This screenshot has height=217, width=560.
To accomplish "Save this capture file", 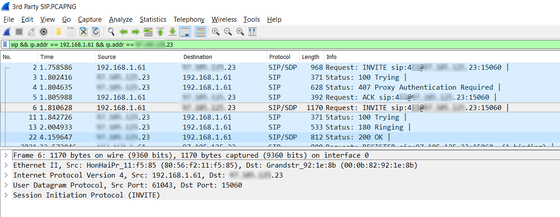I will (71, 32).
